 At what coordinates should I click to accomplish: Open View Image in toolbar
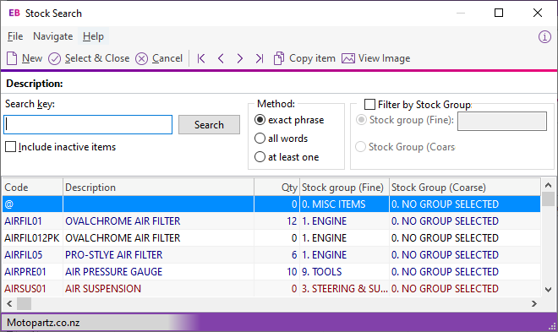[375, 58]
